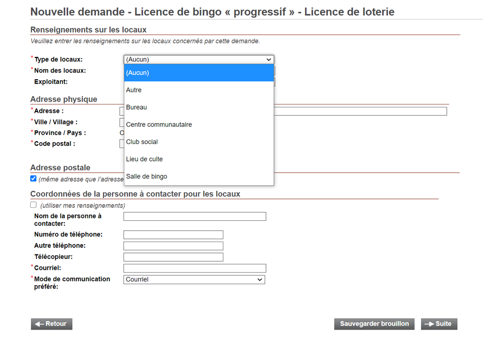Click the "Adresse postale" section heading
The height and width of the screenshot is (341, 483).
click(60, 168)
